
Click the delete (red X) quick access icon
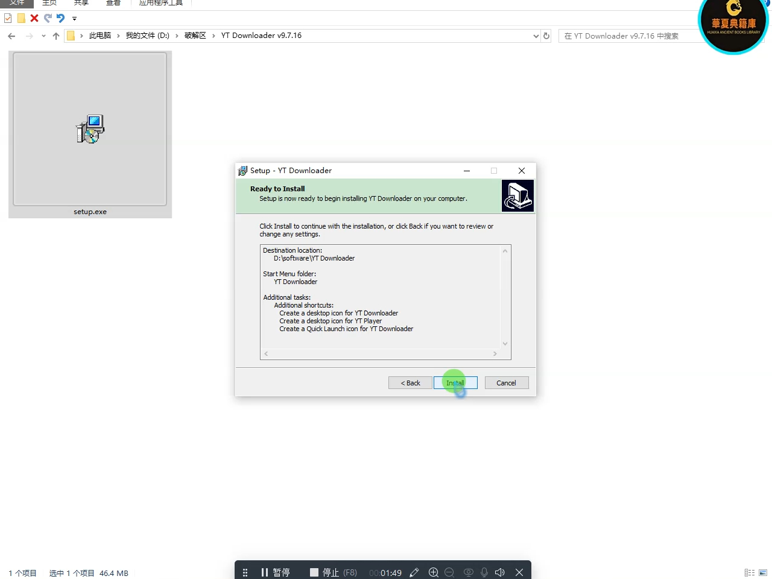pos(34,18)
